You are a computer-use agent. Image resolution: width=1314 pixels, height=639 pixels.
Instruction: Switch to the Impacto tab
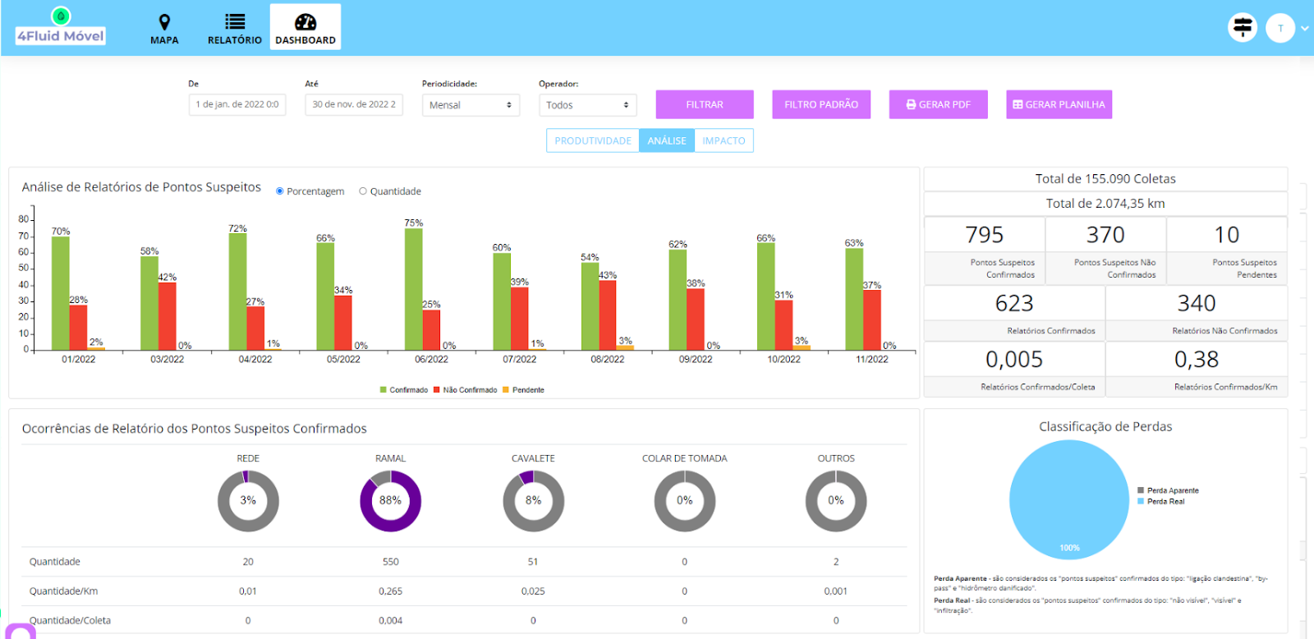[x=724, y=140]
